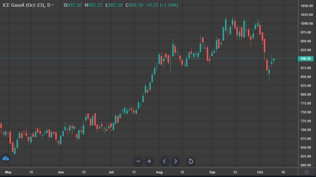
Task: Click the low value L885.50
Action: tap(114, 5)
